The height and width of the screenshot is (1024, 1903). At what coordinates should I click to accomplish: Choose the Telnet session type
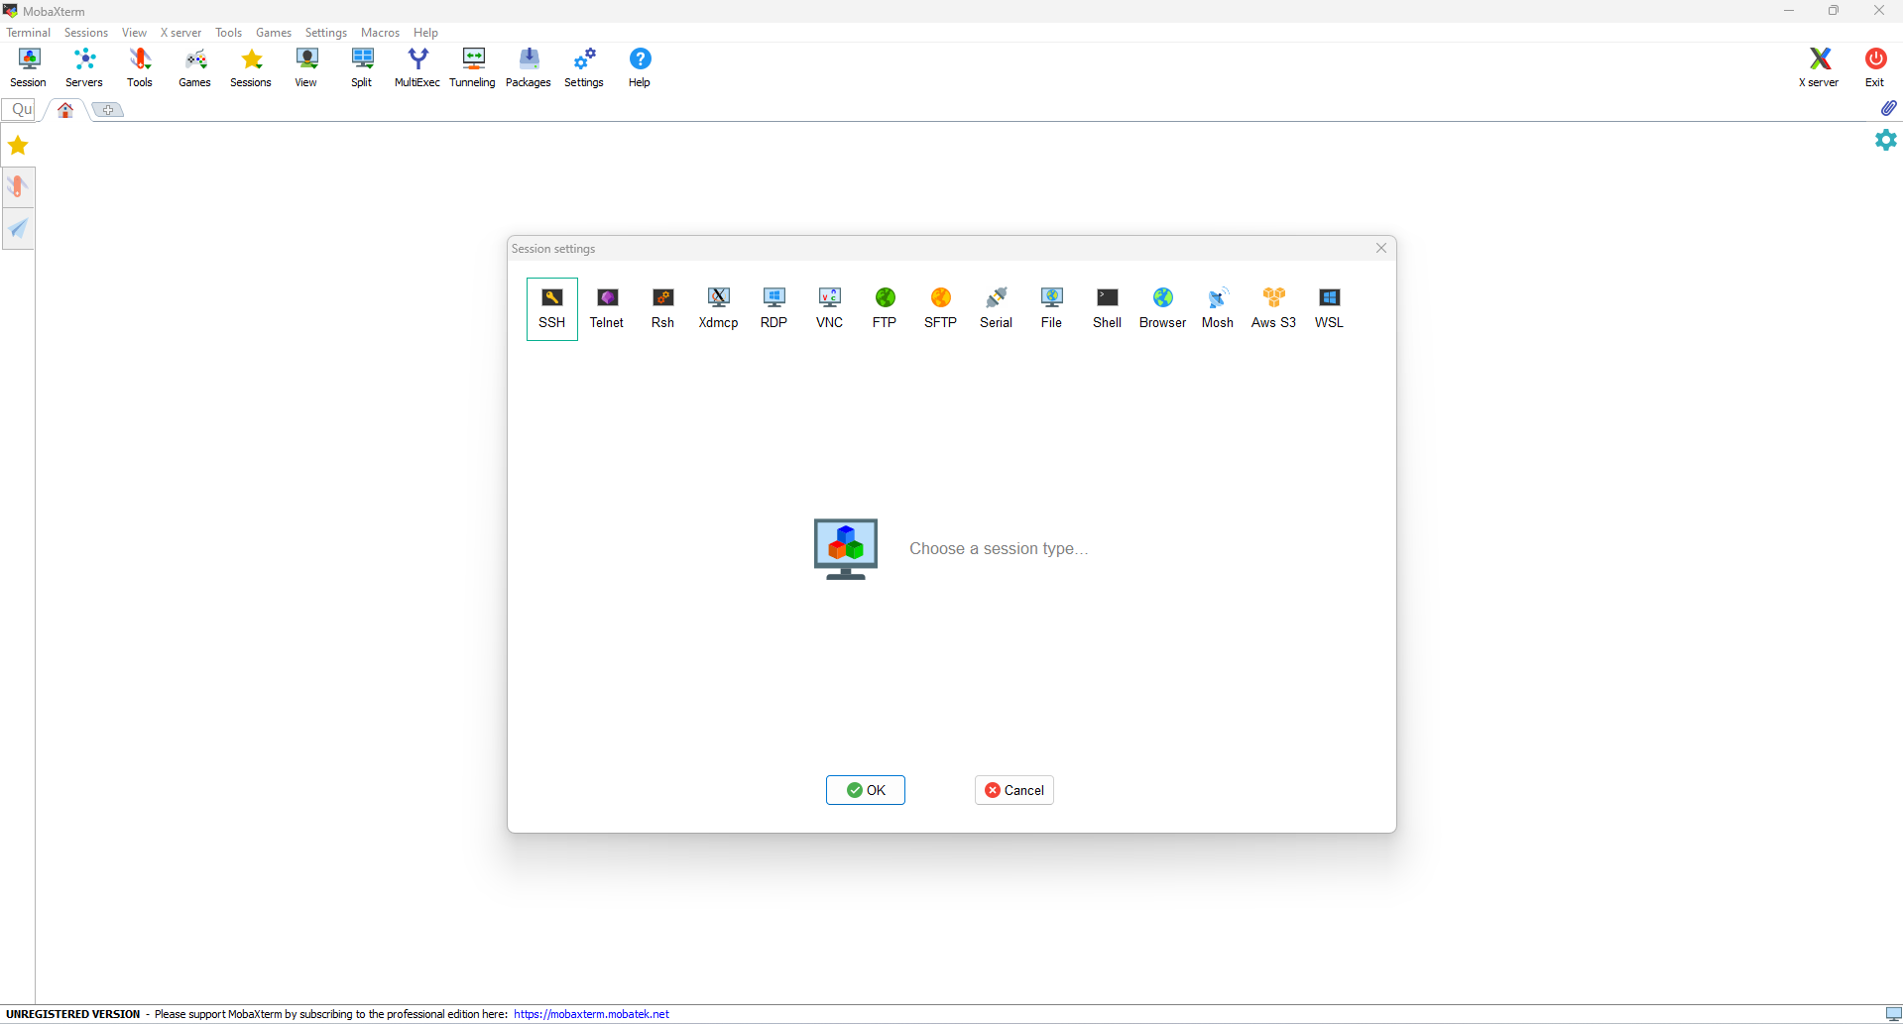click(607, 309)
